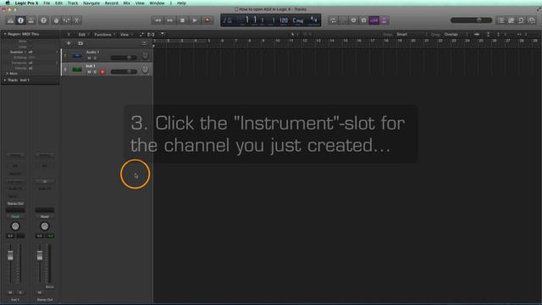Click the Inst 1 track icon
This screenshot has width=542, height=305.
click(77, 69)
